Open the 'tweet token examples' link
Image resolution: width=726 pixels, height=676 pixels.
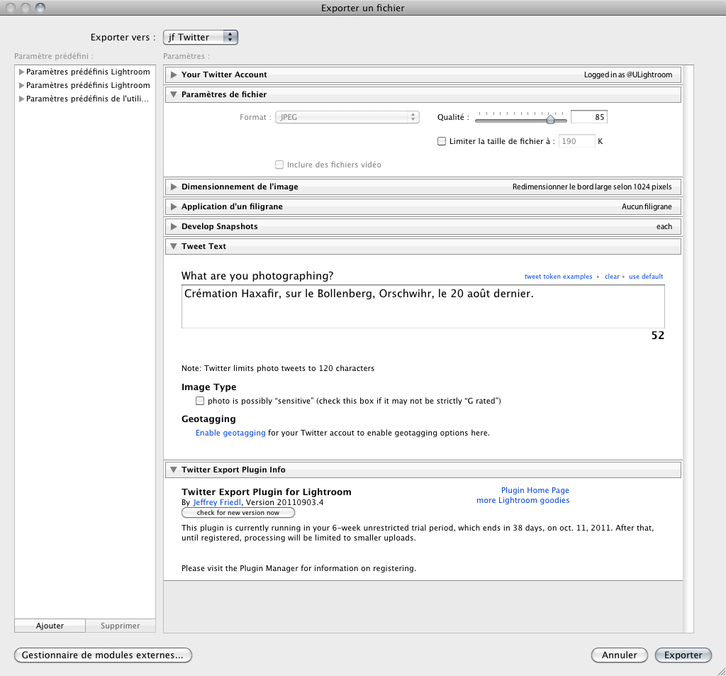pyautogui.click(x=559, y=277)
